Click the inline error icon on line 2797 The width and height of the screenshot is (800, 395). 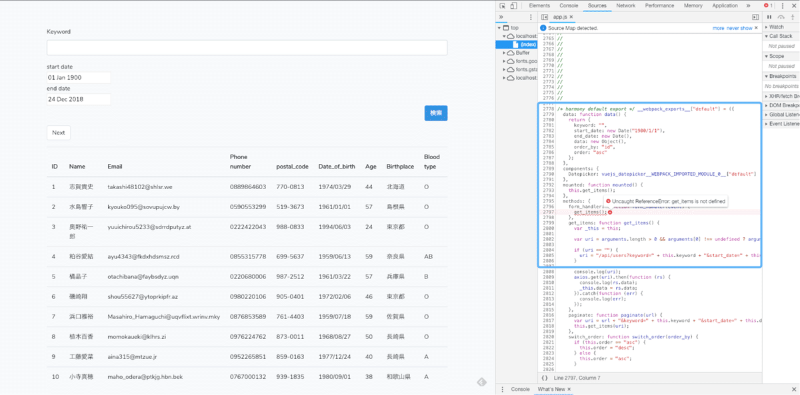pyautogui.click(x=610, y=212)
